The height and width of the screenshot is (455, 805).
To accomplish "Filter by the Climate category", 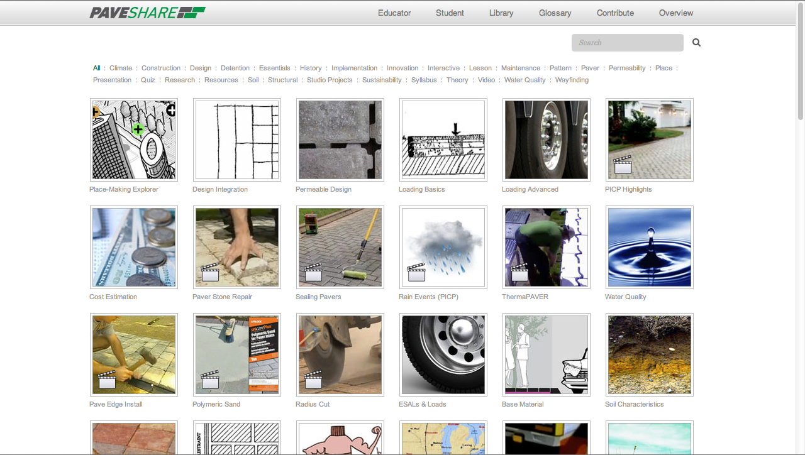I will [x=121, y=68].
